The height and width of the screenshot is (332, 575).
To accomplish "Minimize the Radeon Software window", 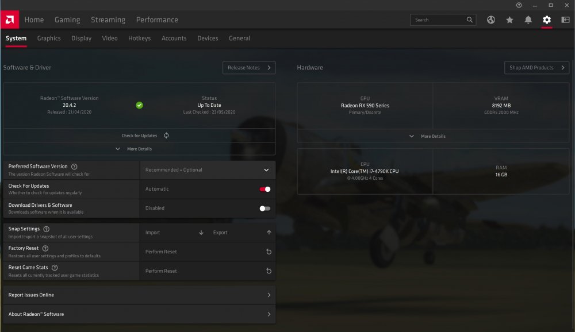I will [535, 5].
